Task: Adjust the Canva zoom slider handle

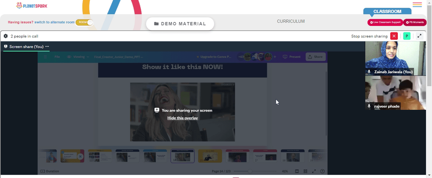Action: 250,171
